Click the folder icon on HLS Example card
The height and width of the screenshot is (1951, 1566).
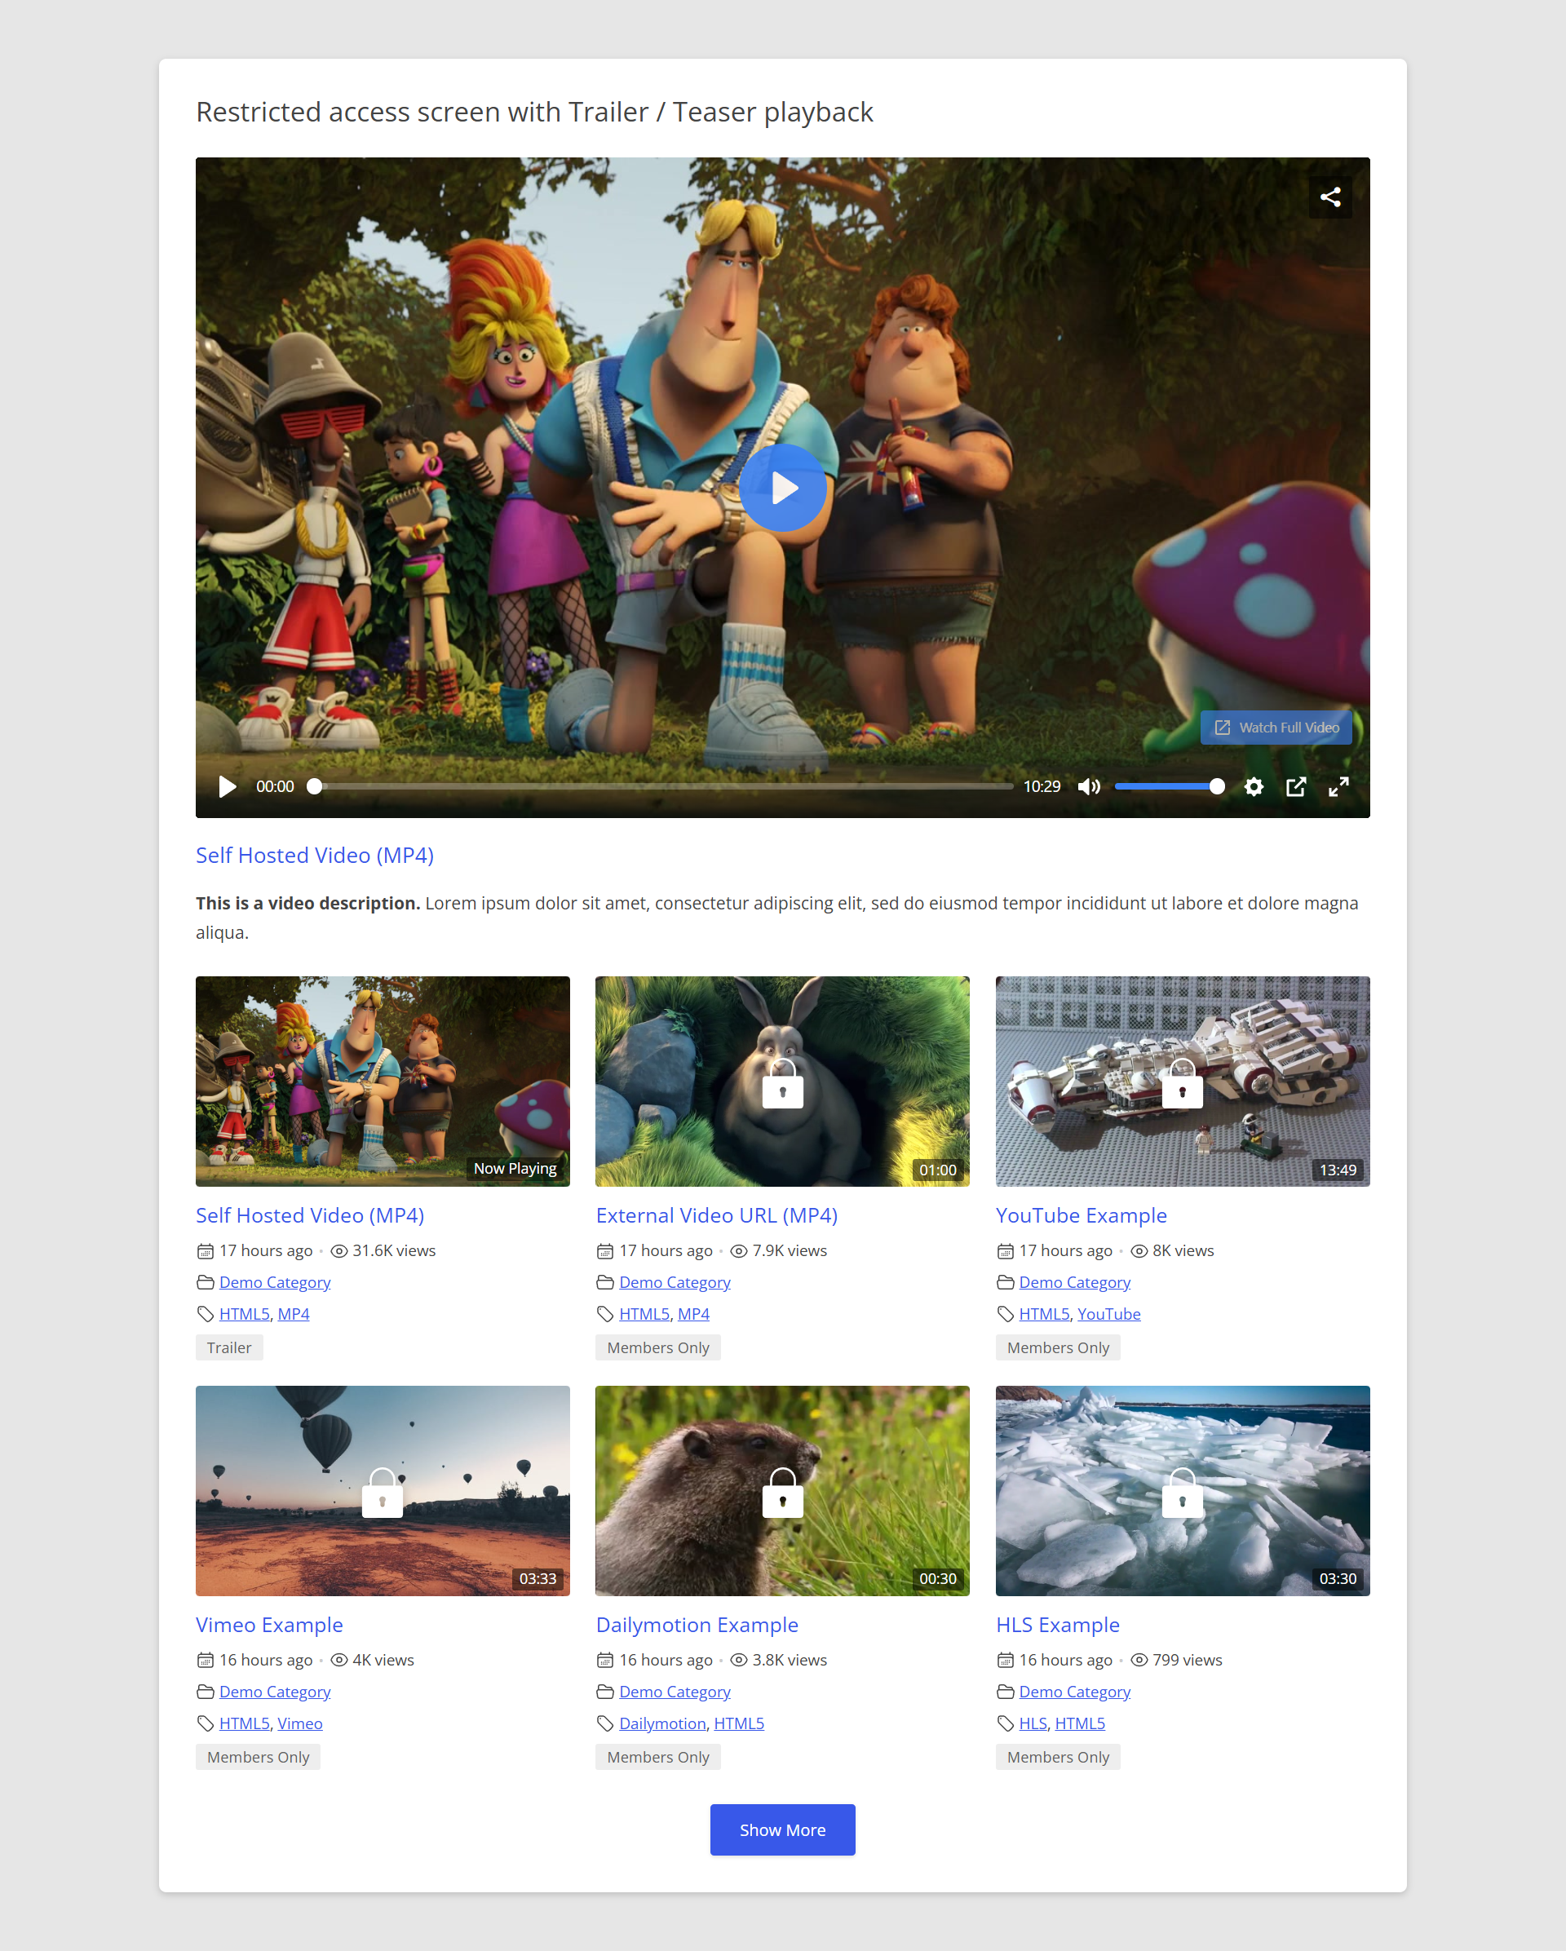tap(1005, 1692)
